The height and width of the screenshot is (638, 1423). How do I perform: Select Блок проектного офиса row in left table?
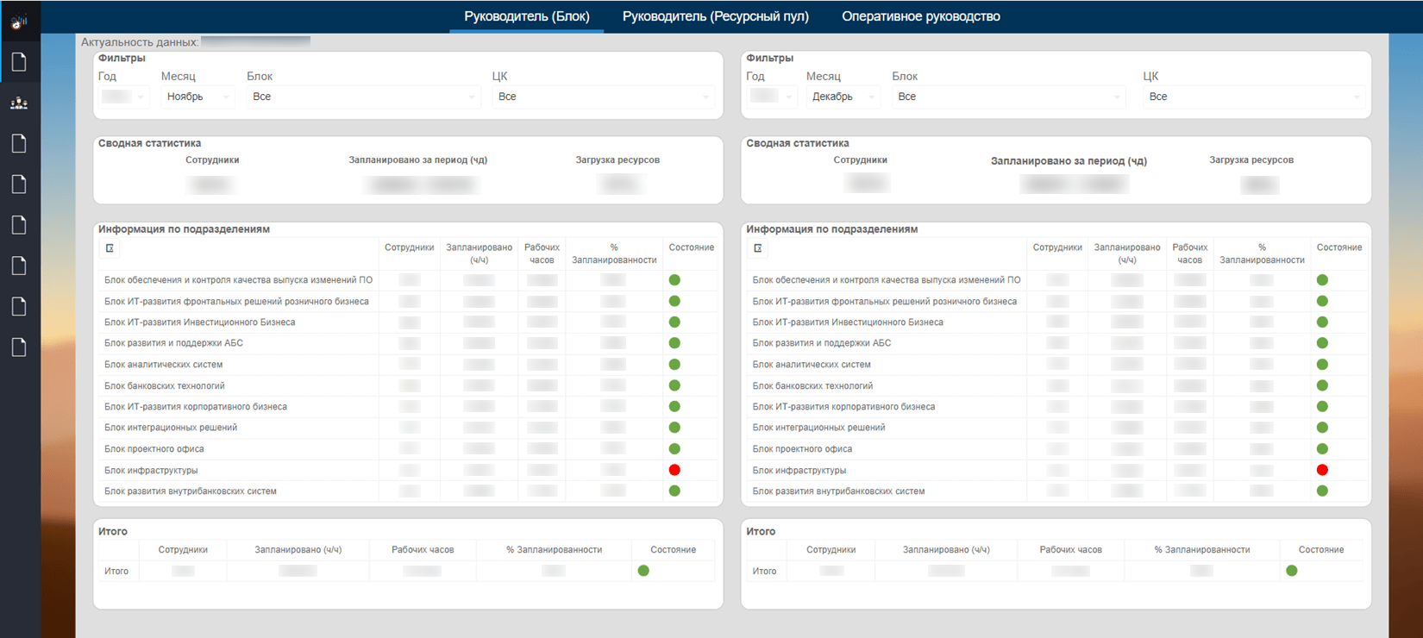409,449
